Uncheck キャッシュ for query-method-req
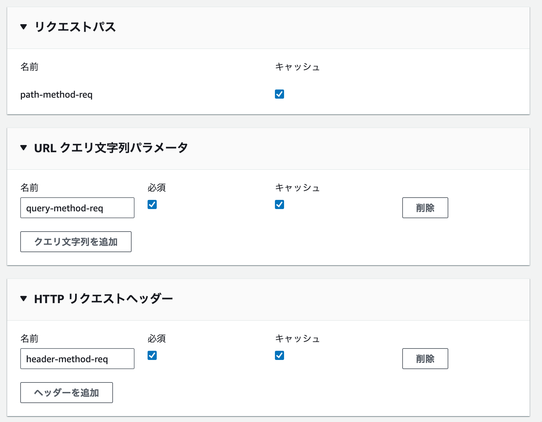Viewport: 542px width, 422px height. [280, 205]
